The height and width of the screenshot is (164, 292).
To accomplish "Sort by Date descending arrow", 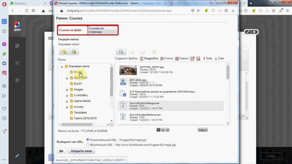I will click(219, 58).
